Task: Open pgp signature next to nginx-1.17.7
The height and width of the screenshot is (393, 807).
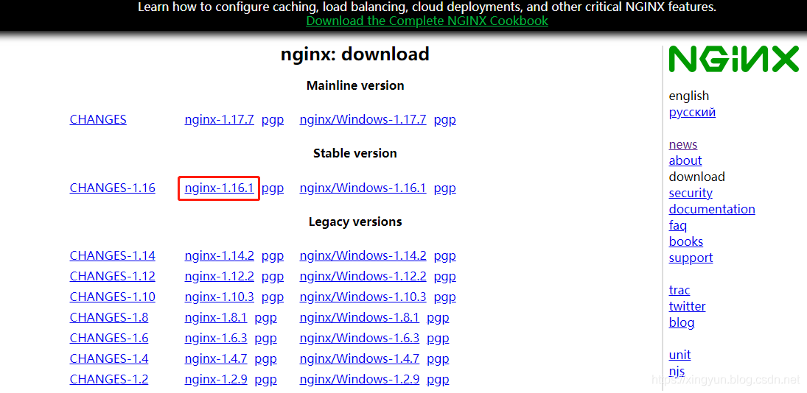Action: pos(273,121)
